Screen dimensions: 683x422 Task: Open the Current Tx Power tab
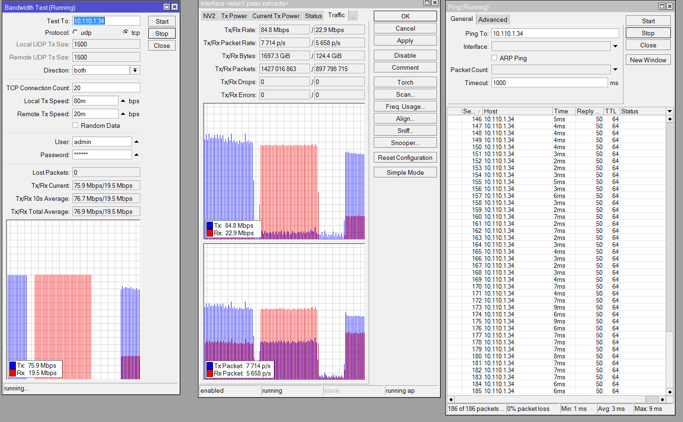click(x=276, y=16)
